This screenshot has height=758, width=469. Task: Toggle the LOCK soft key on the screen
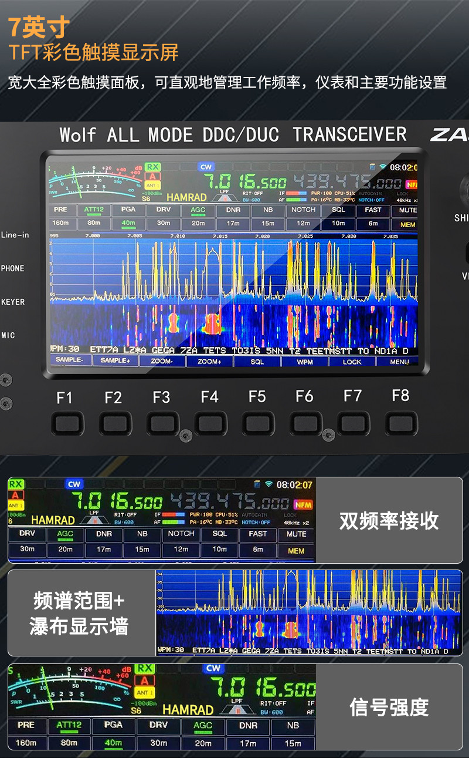click(x=352, y=362)
